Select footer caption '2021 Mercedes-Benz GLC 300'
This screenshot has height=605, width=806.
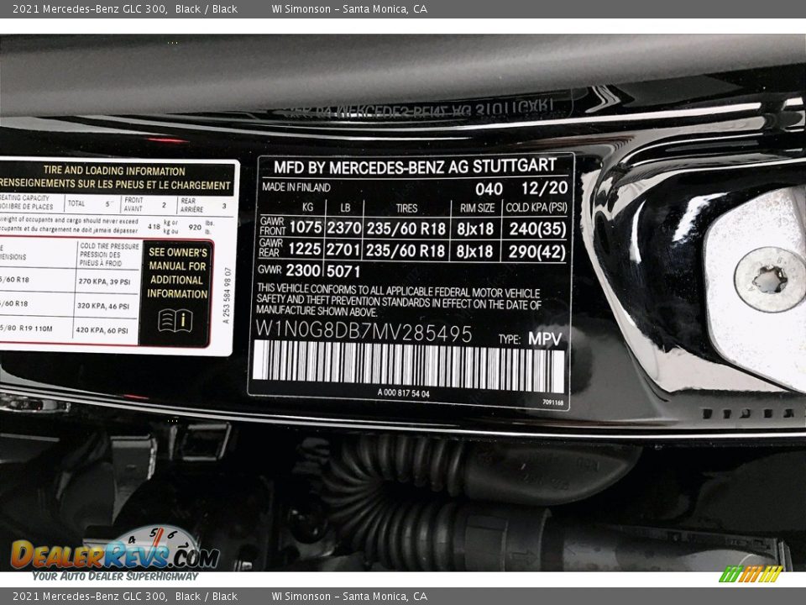click(90, 597)
